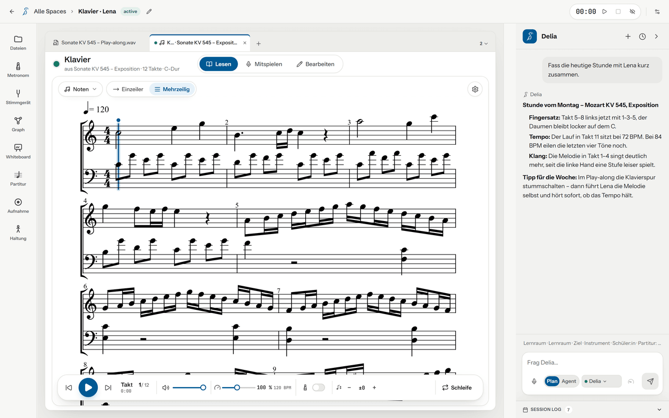Go back with the top-left arrow
Viewport: 669px width, 418px height.
click(x=12, y=11)
